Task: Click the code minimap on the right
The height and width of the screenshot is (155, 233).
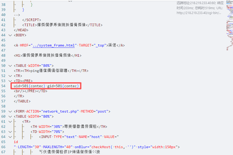Action: 230,25
